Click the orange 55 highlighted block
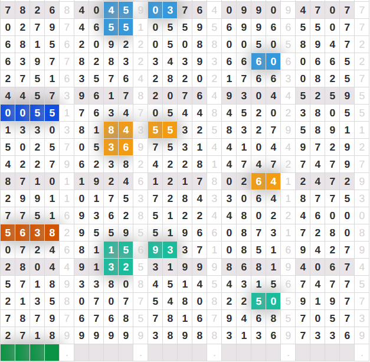This screenshot has width=370, height=362. pyautogui.click(x=162, y=130)
